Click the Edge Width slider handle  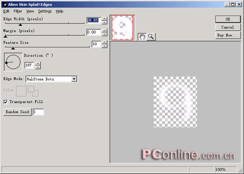[20, 25]
